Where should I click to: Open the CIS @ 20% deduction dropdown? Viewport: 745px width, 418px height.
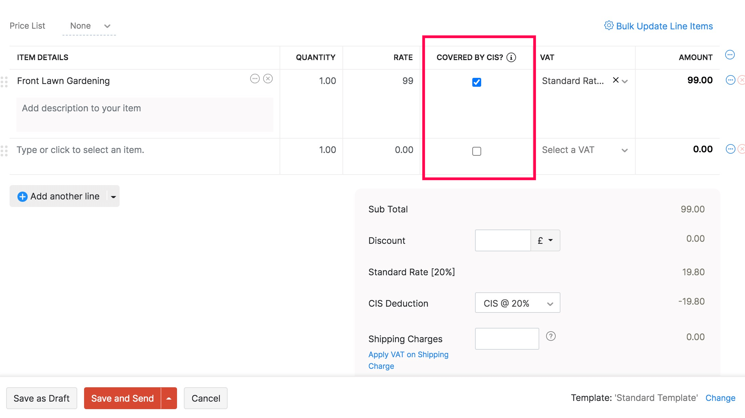(x=517, y=303)
